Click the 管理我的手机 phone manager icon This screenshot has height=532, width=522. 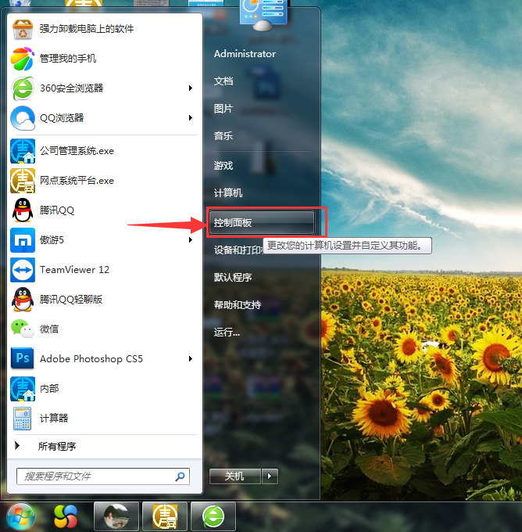(x=23, y=59)
